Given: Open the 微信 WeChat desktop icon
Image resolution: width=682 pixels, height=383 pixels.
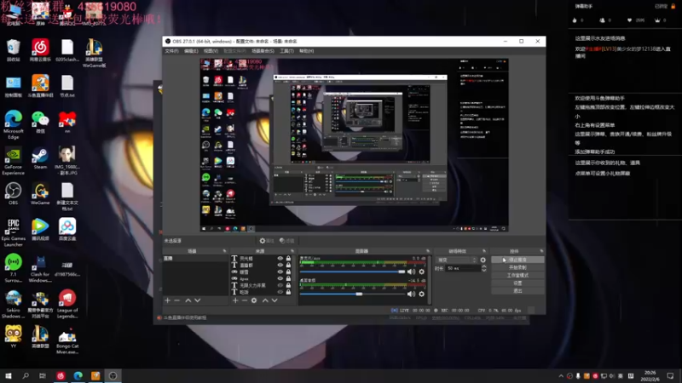Looking at the screenshot, I should [x=40, y=123].
